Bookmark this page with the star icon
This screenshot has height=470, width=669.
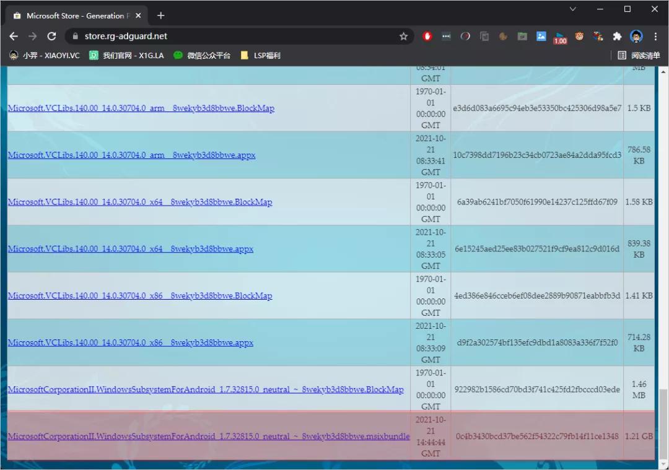404,36
